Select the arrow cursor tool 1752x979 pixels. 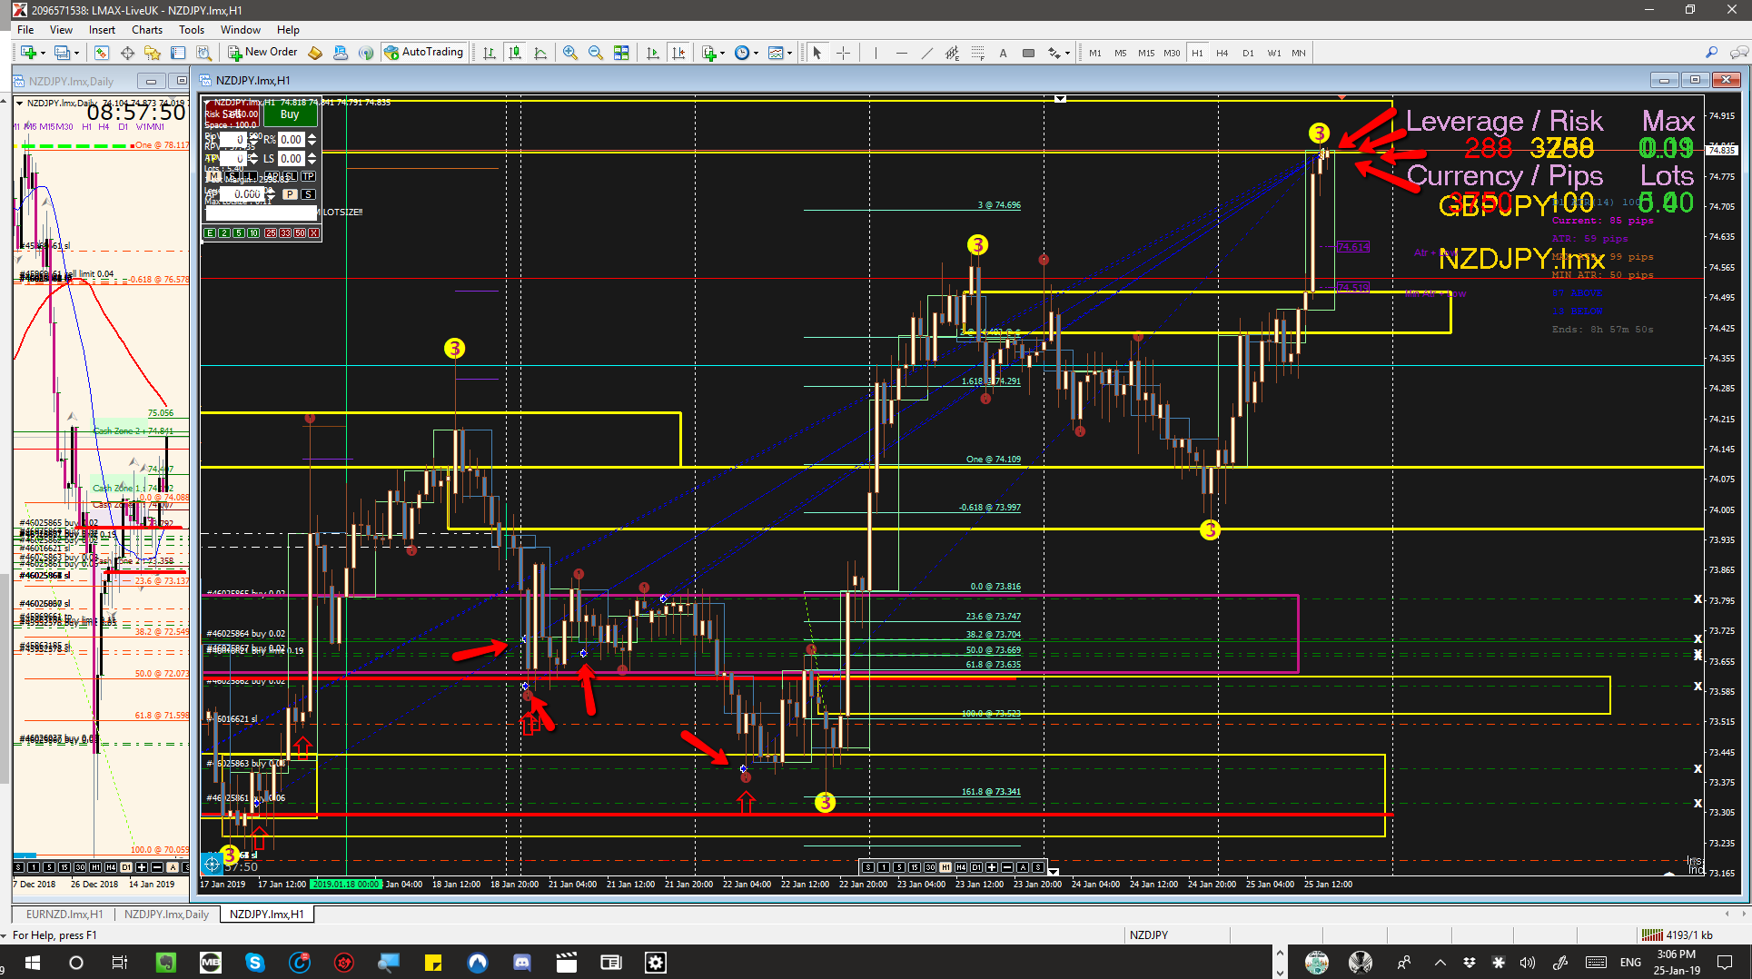tap(817, 53)
